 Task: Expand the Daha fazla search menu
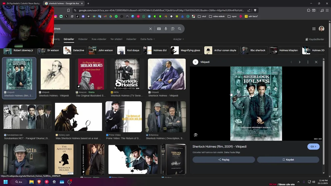148,39
